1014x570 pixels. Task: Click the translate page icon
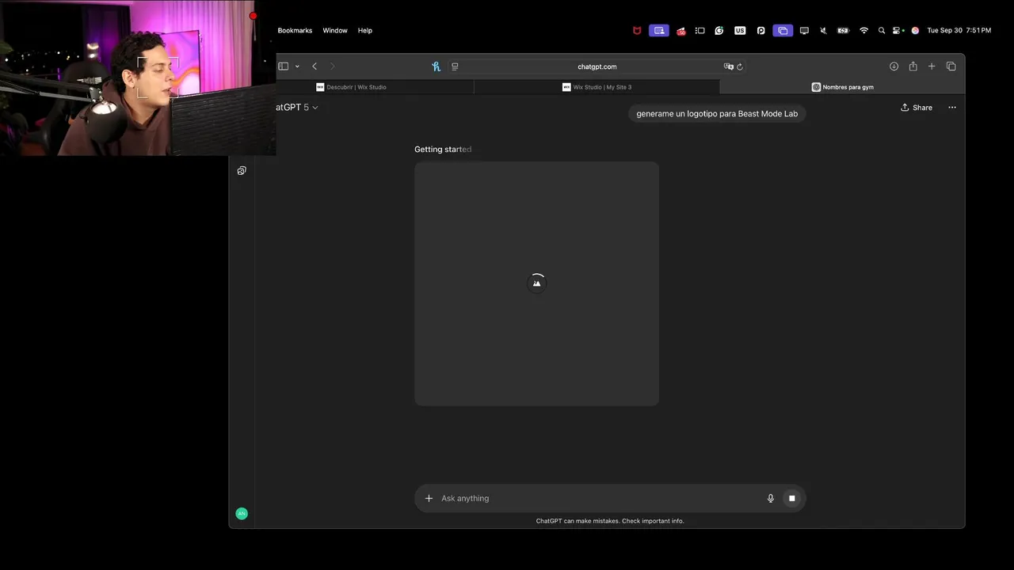[x=728, y=66]
